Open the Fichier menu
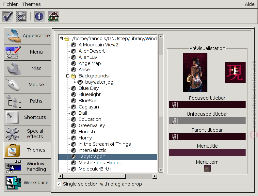The height and width of the screenshot is (196, 258). click(10, 4)
